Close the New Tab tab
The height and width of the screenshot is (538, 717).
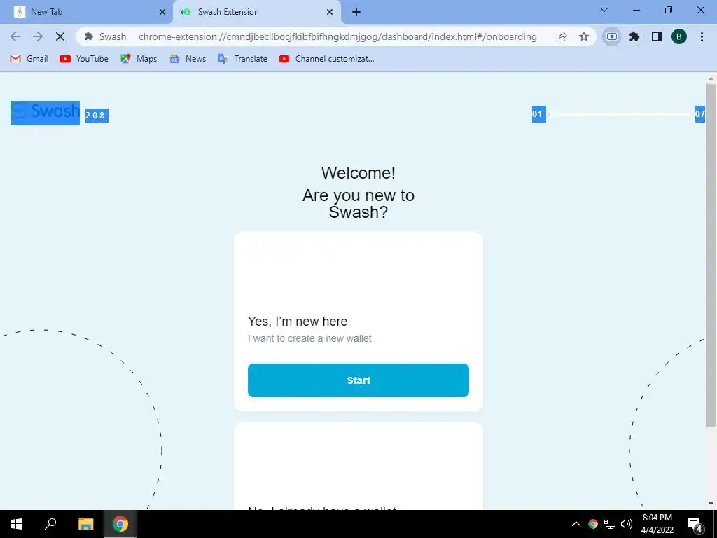coord(162,12)
